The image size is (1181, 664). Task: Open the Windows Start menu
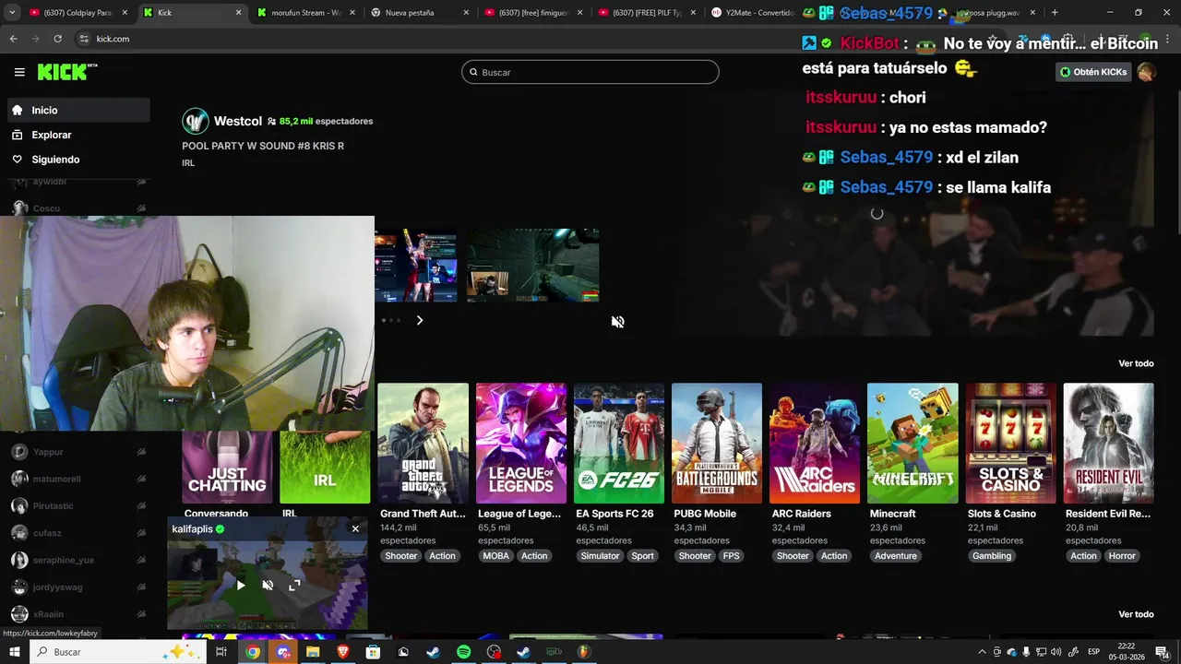coord(14,652)
